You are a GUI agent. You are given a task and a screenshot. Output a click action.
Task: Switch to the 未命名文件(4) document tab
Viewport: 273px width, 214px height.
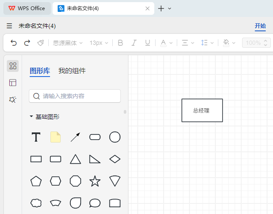pos(103,8)
